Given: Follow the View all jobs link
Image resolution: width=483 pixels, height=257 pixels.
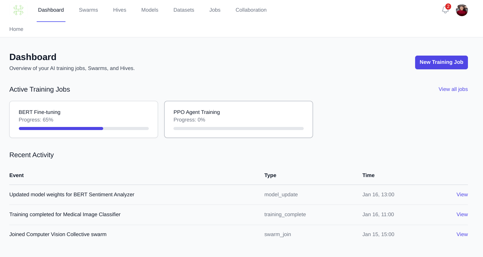Looking at the screenshot, I should click(453, 89).
